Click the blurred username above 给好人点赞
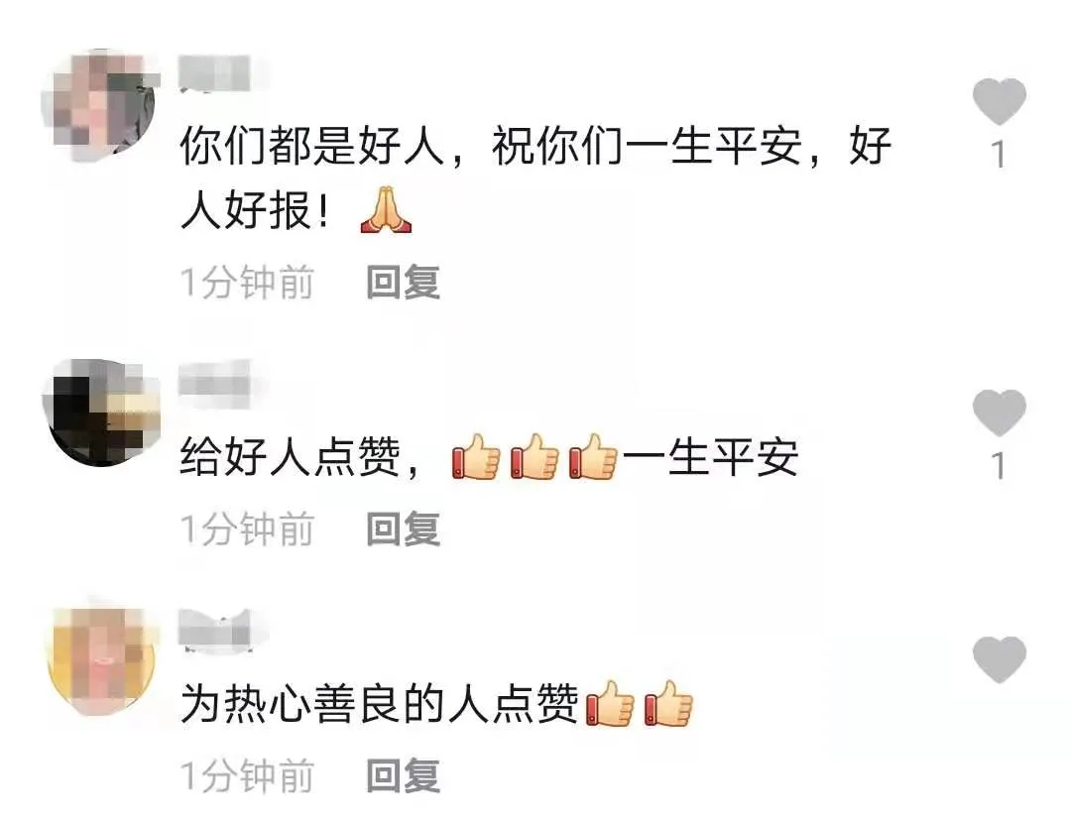Screen dimensions: 1071x824 215,381
